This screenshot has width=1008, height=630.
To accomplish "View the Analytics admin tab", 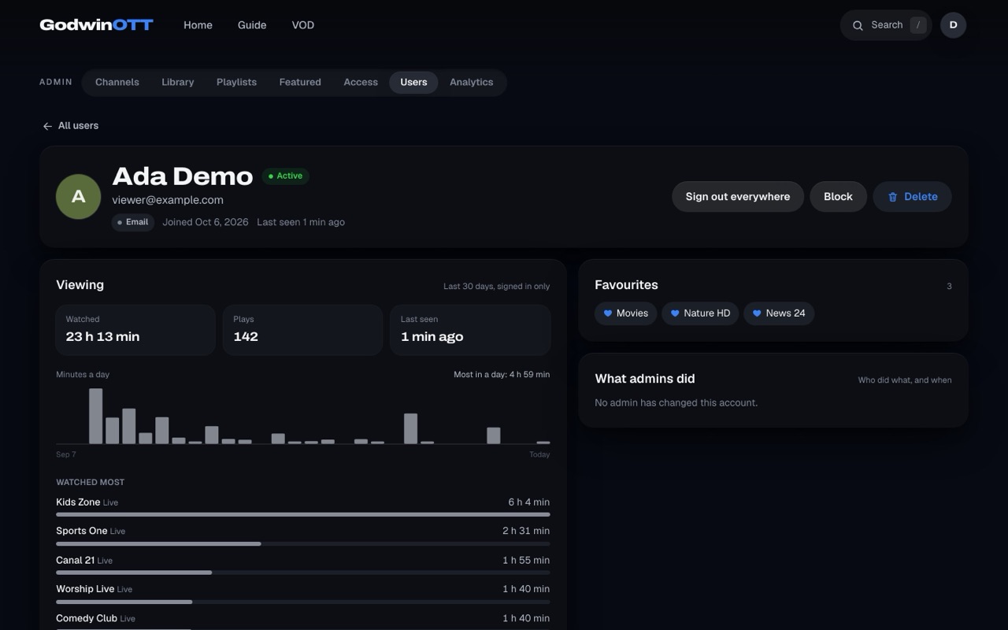I will [472, 82].
